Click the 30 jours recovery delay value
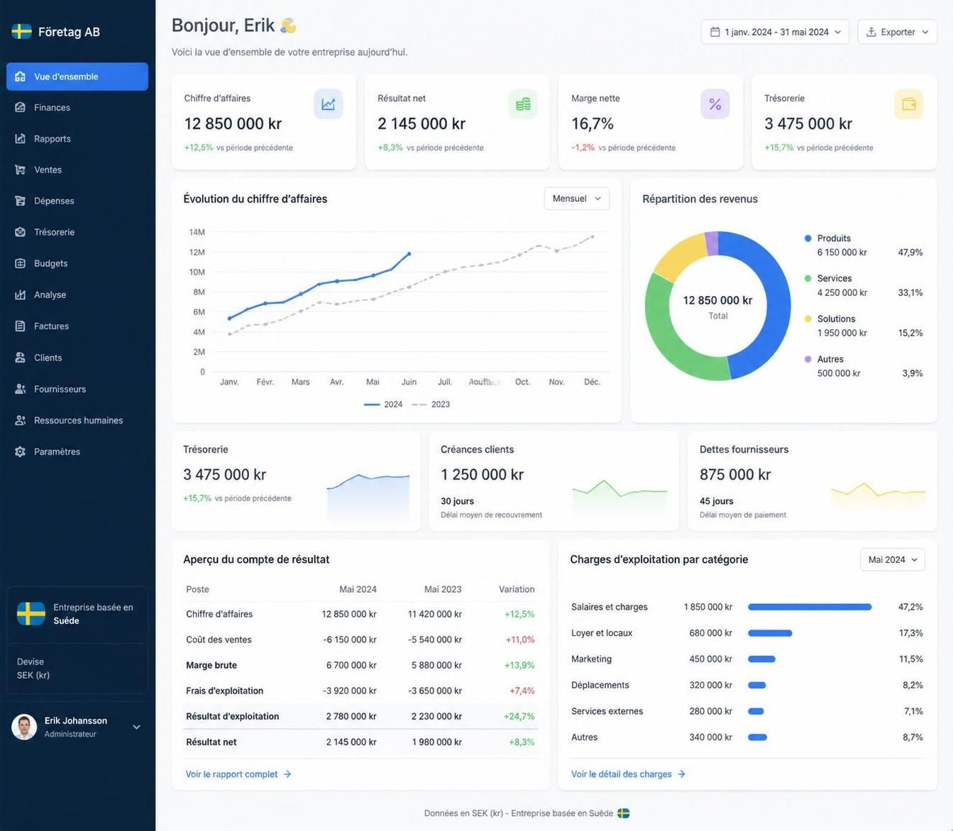Viewport: 953px width, 831px height. coord(457,501)
